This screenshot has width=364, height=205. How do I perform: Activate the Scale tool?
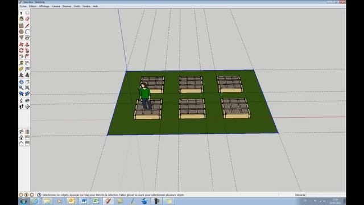click(x=22, y=56)
